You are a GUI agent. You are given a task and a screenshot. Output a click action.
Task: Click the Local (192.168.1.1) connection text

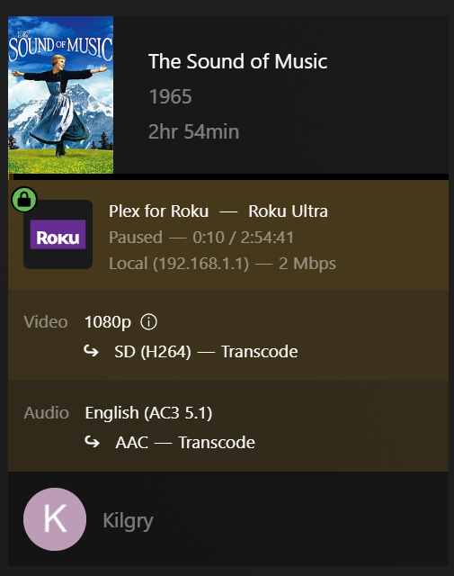pos(179,264)
